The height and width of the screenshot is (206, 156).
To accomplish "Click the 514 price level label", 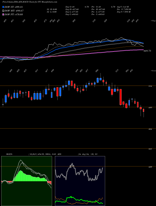I will click(150, 86).
